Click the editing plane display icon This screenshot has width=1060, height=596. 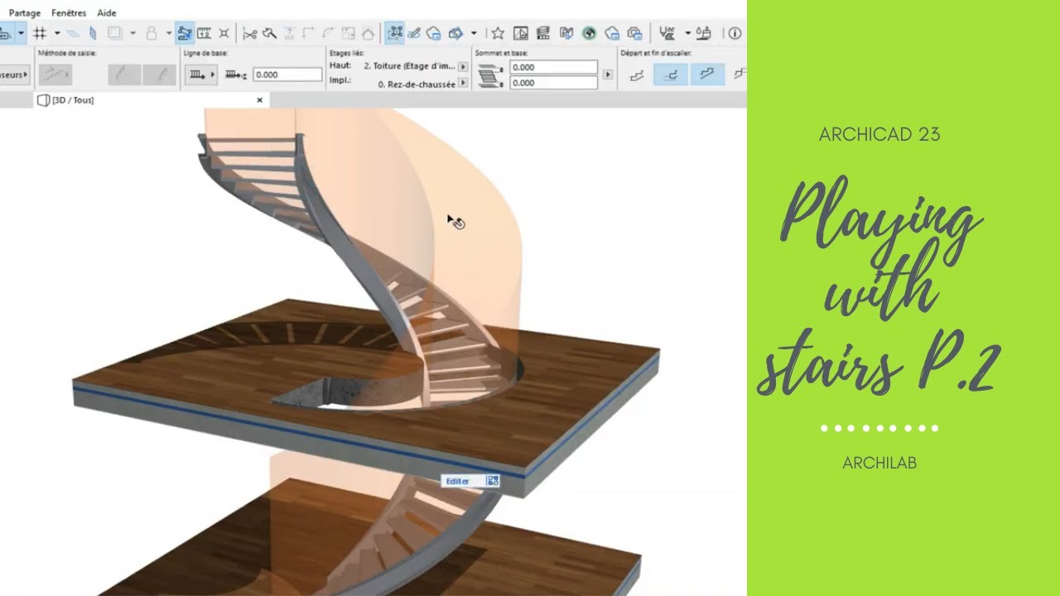tap(73, 33)
